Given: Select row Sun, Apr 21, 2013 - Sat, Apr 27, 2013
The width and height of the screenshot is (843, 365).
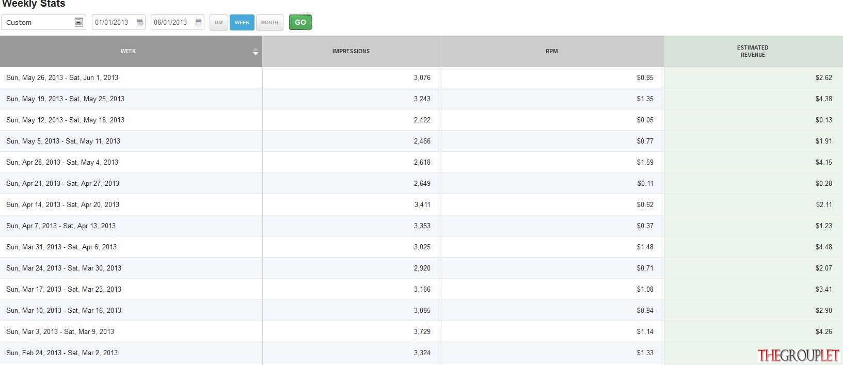Looking at the screenshot, I should click(x=421, y=183).
